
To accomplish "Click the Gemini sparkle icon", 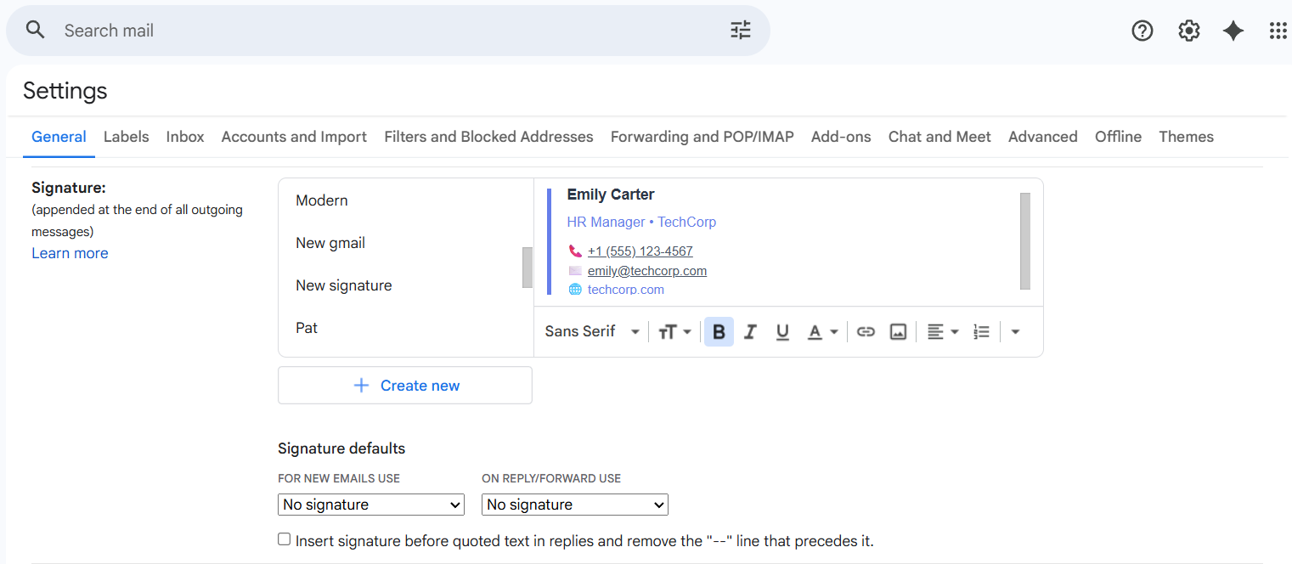I will point(1233,30).
